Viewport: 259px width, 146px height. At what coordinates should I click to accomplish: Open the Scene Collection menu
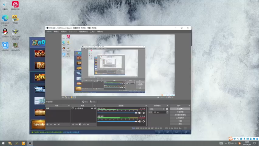tap(84, 31)
